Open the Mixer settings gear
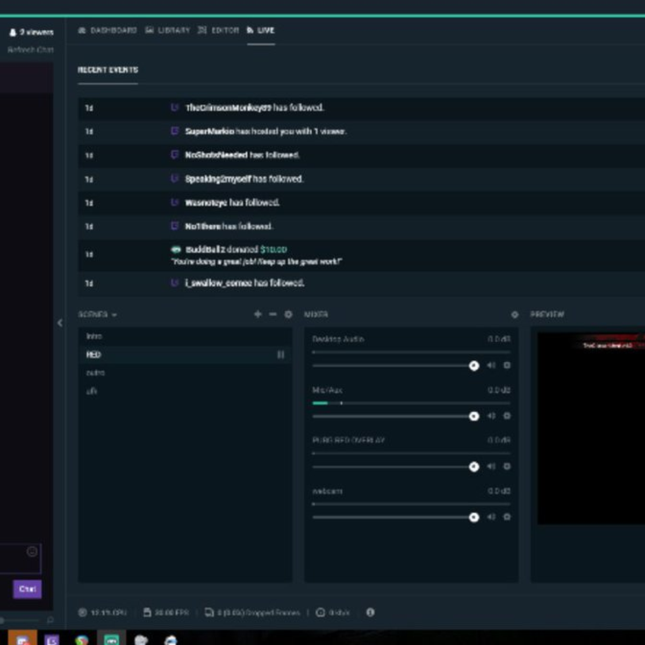The height and width of the screenshot is (645, 645). pos(513,314)
